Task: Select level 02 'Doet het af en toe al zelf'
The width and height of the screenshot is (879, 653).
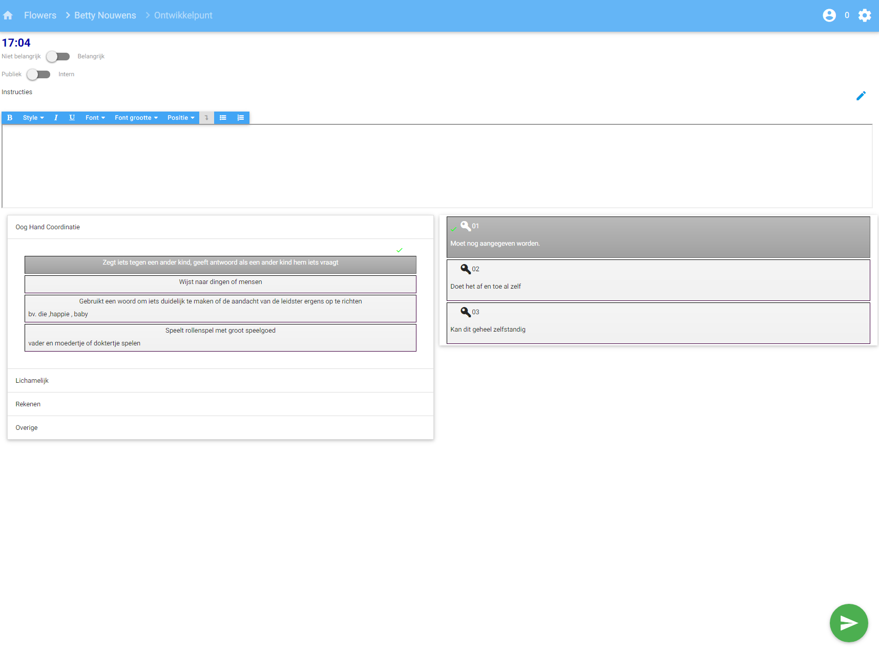Action: point(658,280)
